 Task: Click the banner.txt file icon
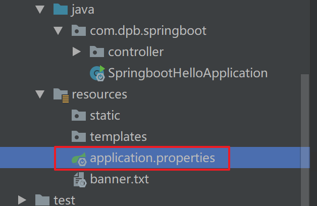(80, 180)
